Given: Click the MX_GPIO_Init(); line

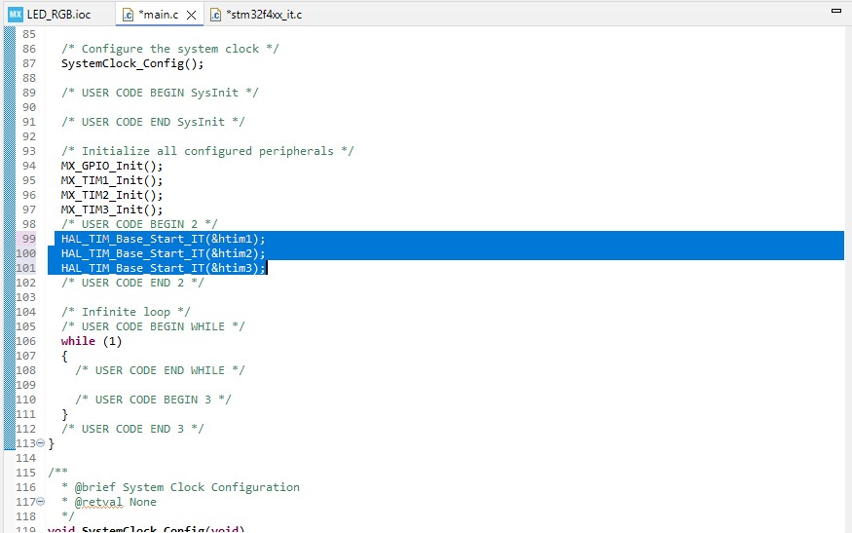Looking at the screenshot, I should pos(111,166).
